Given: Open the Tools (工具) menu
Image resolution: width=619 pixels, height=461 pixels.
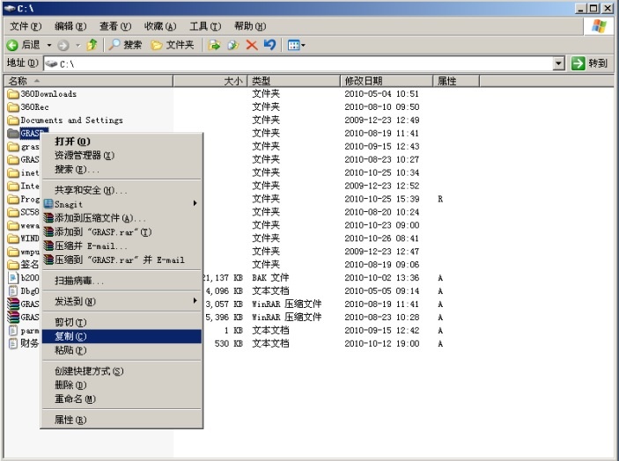Looking at the screenshot, I should [x=204, y=26].
